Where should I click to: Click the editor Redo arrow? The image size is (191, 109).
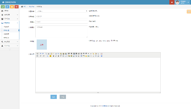(x=43, y=54)
